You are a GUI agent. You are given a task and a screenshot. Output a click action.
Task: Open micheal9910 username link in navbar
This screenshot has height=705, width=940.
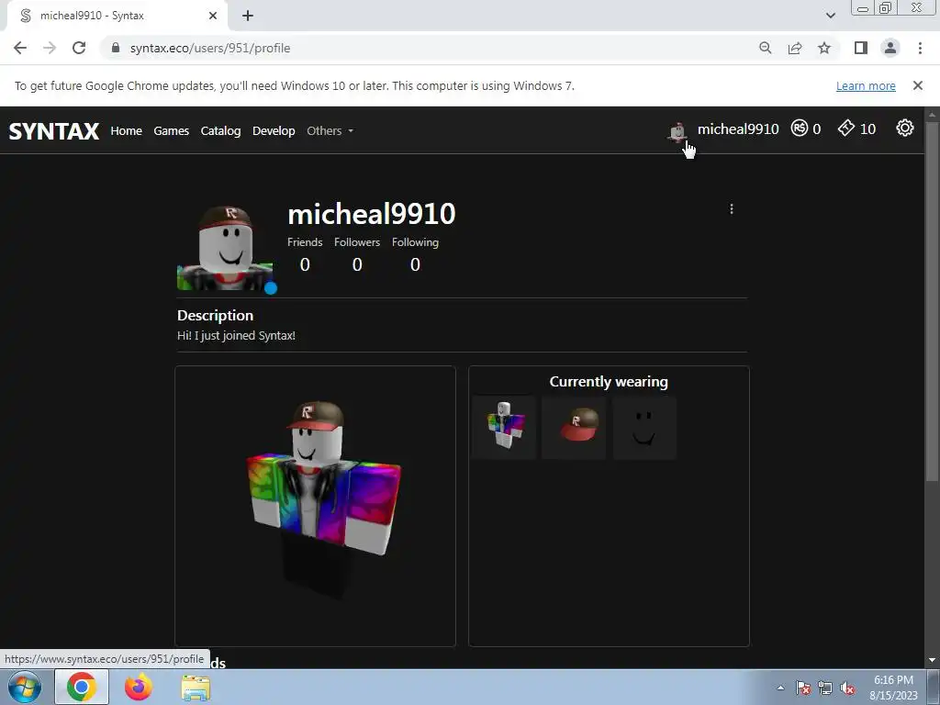point(738,129)
